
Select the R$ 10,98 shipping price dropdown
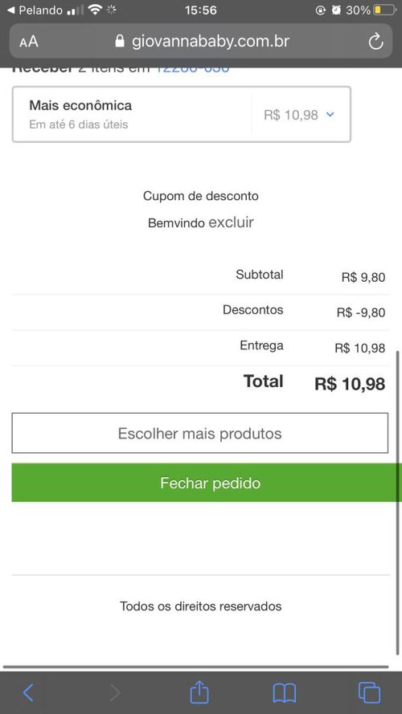tap(299, 114)
